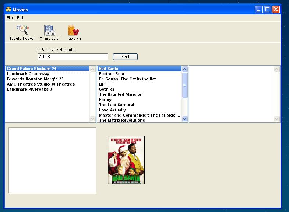Click showtimes list scroll up arrow
289x212 pixels.
coord(276,69)
